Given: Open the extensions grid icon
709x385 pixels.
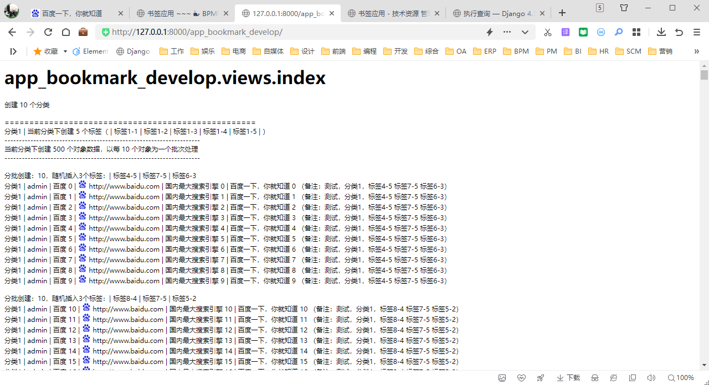Looking at the screenshot, I should click(x=636, y=32).
